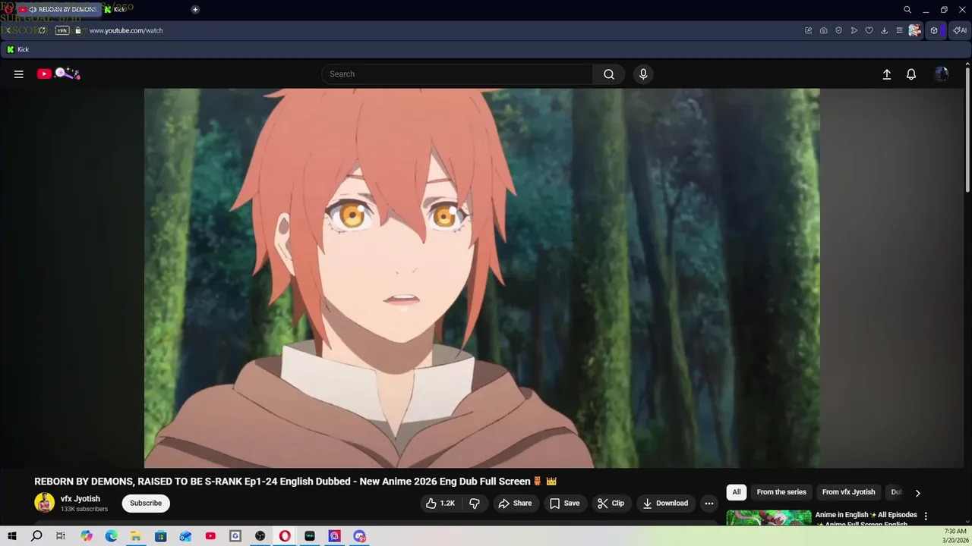Open the edit/note icon in address bar
The height and width of the screenshot is (546, 972).
pyautogui.click(x=809, y=30)
